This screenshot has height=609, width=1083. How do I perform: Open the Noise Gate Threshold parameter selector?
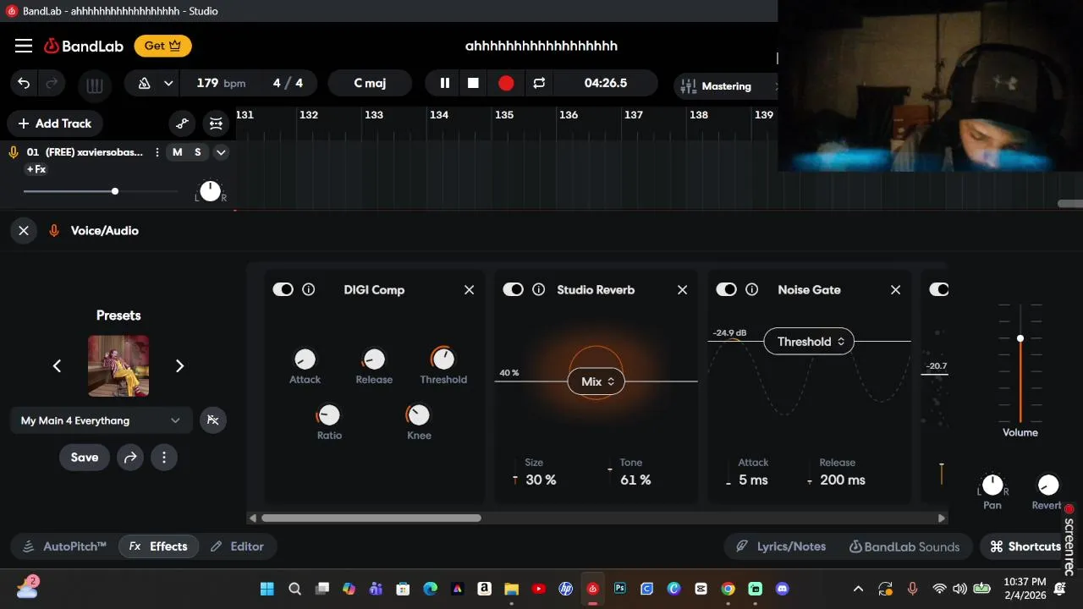point(809,342)
